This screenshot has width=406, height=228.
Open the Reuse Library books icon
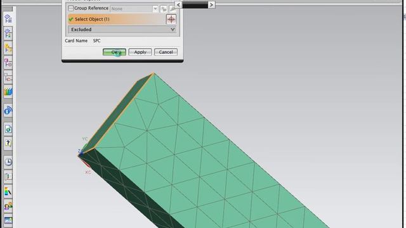point(8,92)
